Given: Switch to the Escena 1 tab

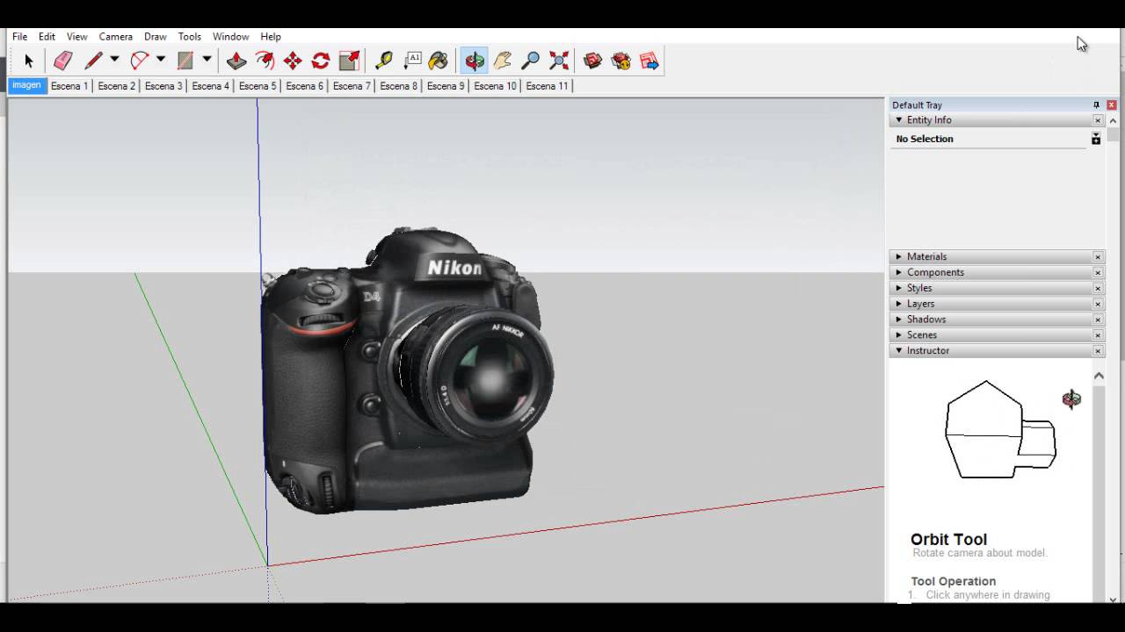Looking at the screenshot, I should tap(69, 86).
